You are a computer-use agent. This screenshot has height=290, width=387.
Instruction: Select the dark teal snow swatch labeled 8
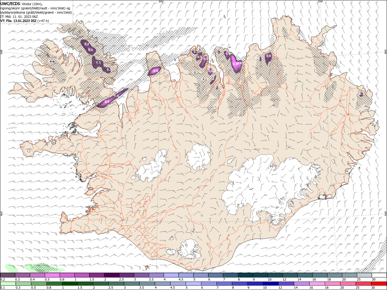pos(245,275)
